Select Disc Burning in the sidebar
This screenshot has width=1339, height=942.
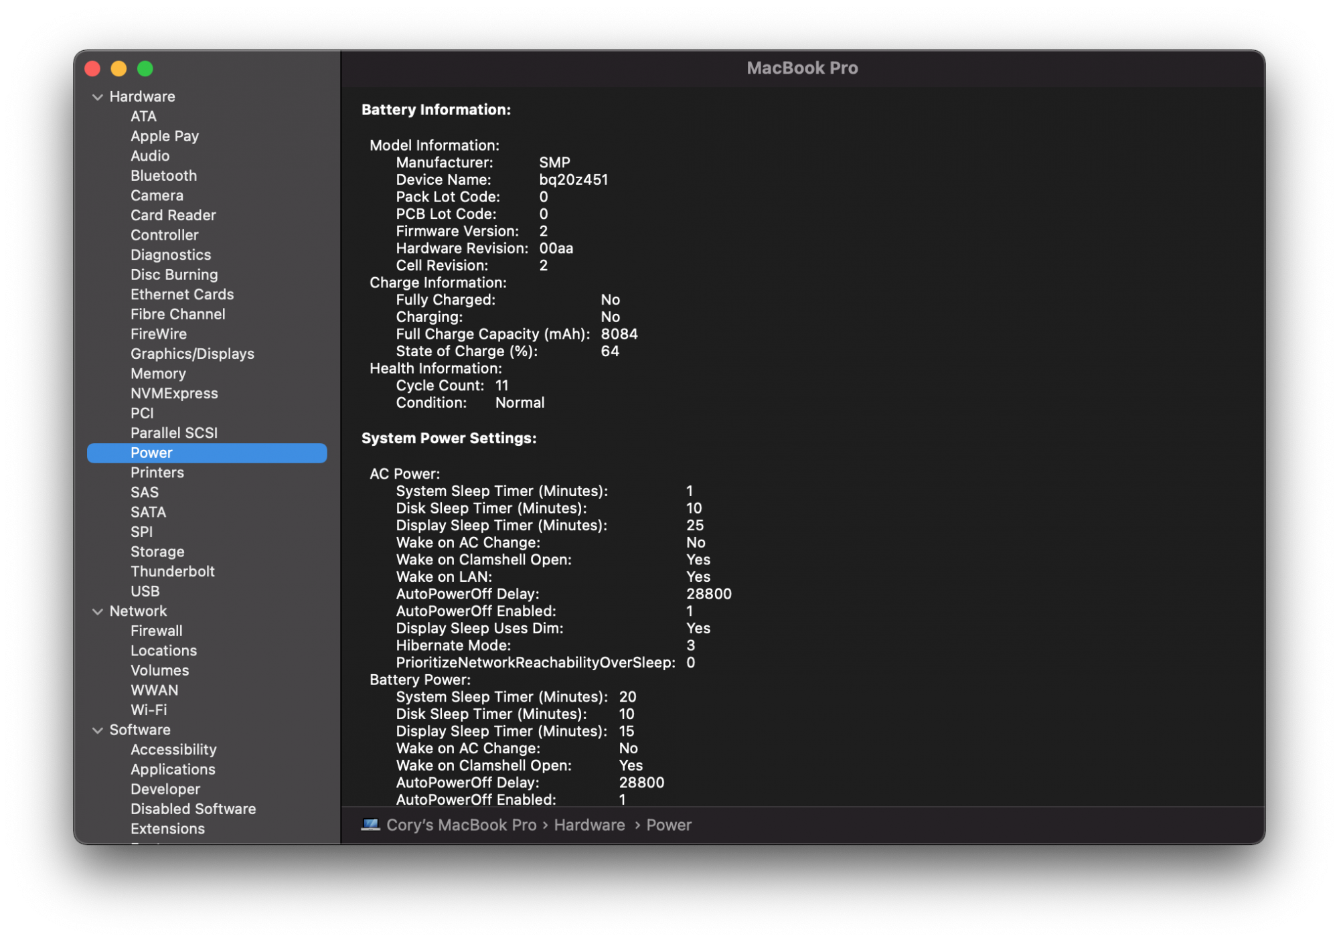(174, 274)
